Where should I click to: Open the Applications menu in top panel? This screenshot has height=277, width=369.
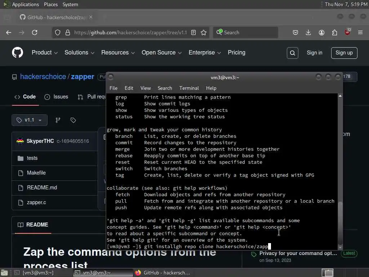[x=26, y=4]
